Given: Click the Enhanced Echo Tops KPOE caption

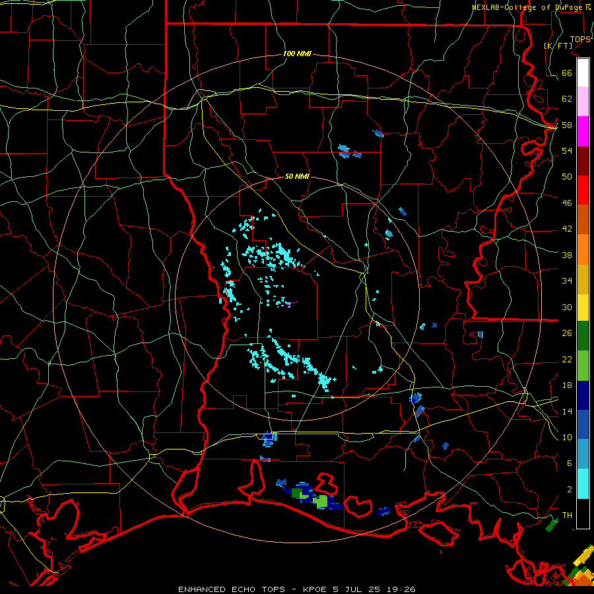Looking at the screenshot, I should (x=296, y=589).
